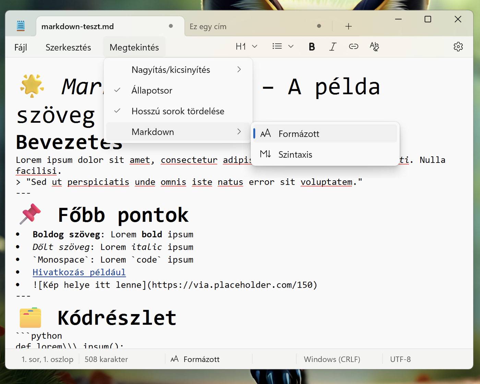Screen dimensions: 480x384
Task: Close the Megtekintés menu
Action: click(134, 47)
